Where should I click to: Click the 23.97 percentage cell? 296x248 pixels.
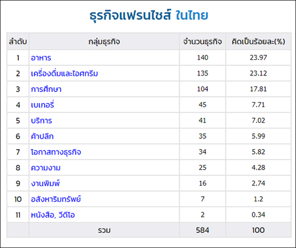[x=258, y=58]
